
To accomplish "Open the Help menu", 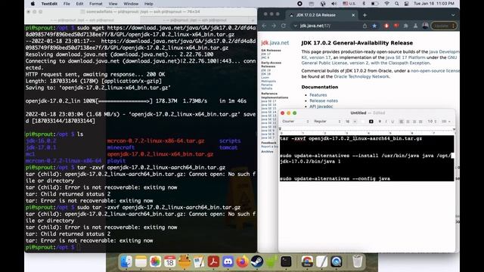I will tap(149, 4).
